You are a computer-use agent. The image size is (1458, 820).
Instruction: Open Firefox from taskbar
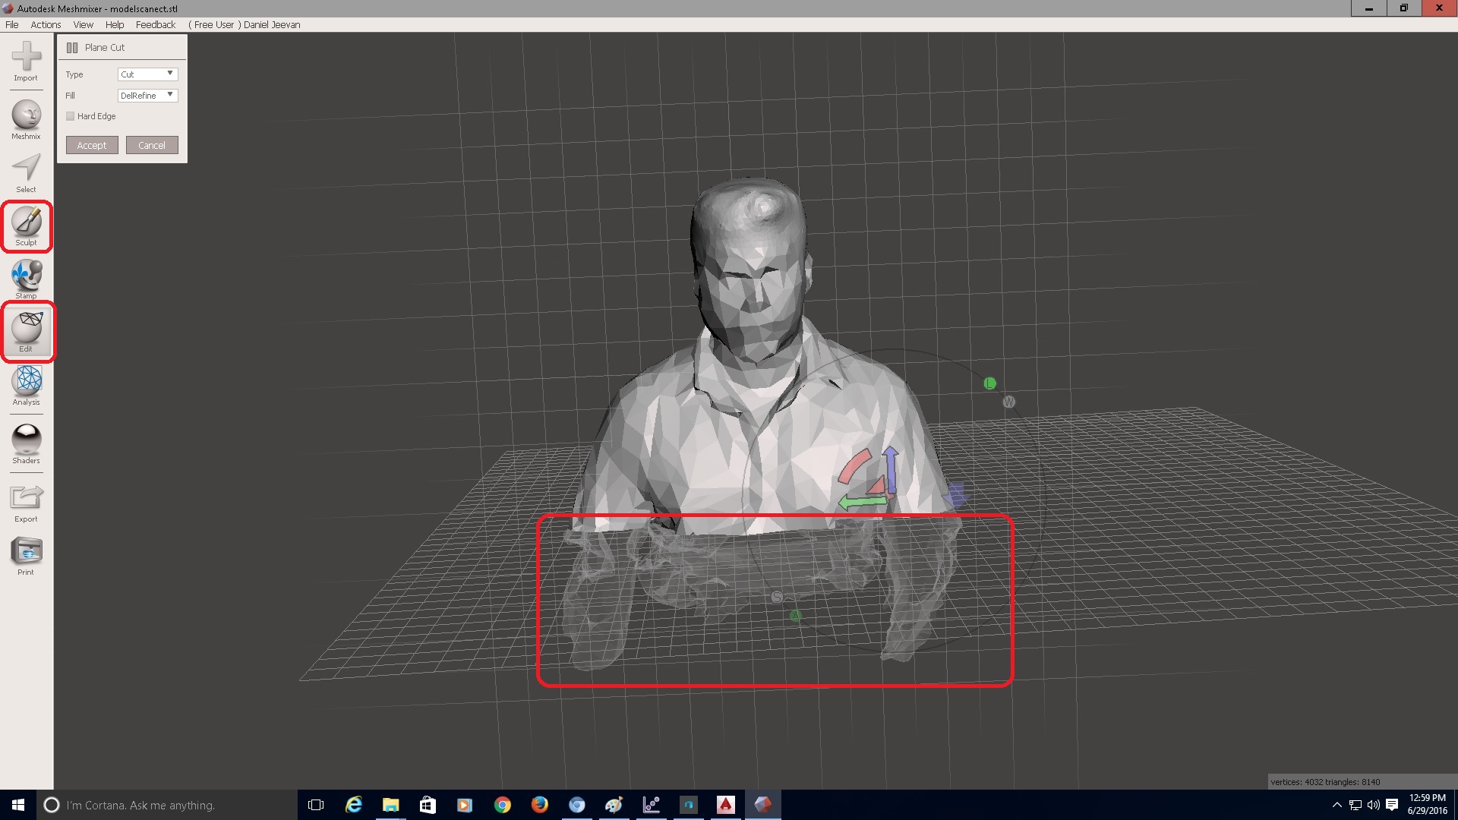coord(539,805)
